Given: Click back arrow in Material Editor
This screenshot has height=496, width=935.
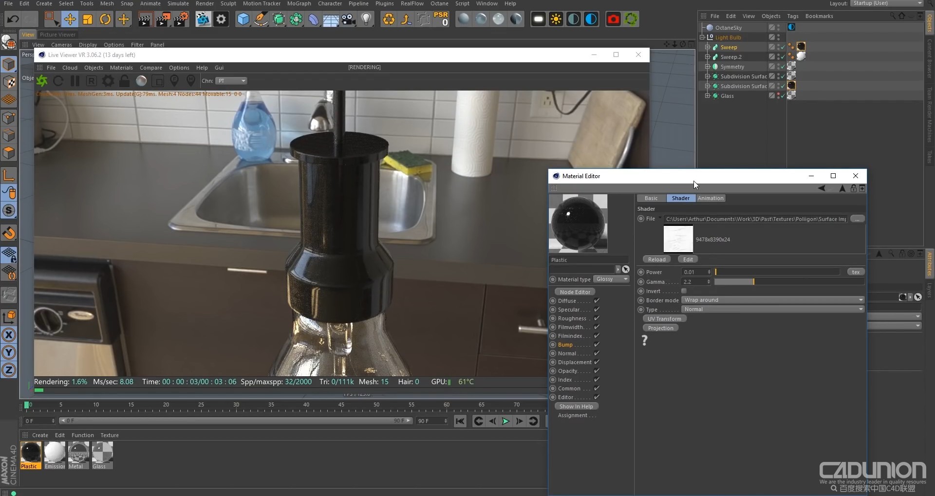Looking at the screenshot, I should click(x=822, y=188).
